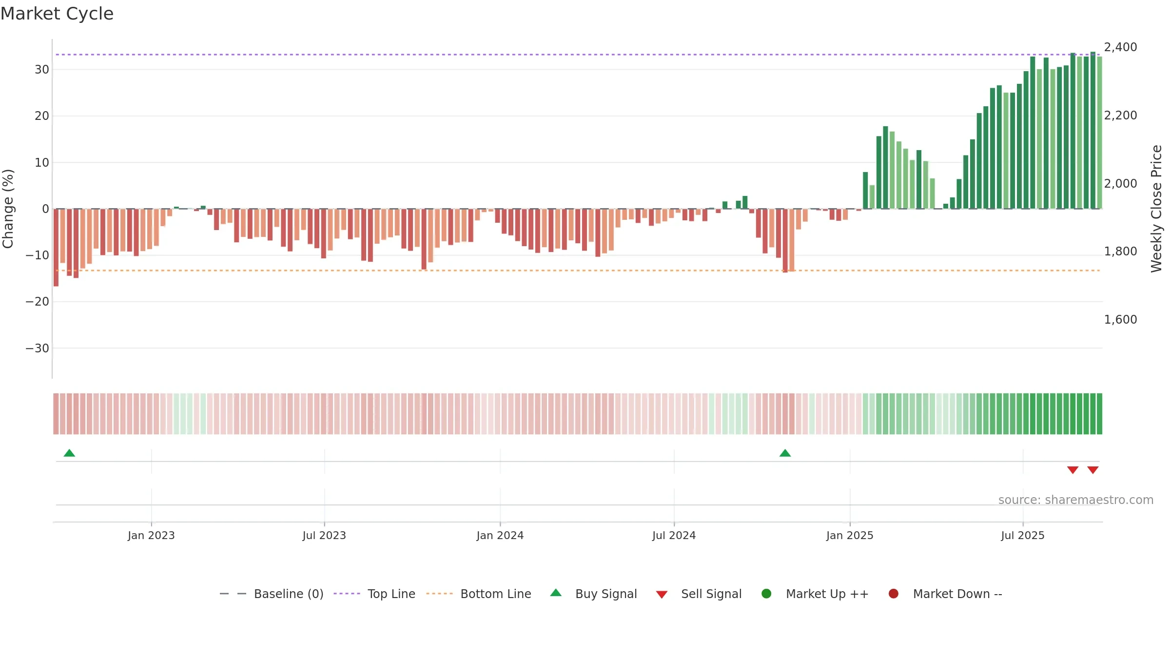Click the source: sharemaestro.com text
Viewport: 1170px width, 658px height.
tap(1076, 500)
